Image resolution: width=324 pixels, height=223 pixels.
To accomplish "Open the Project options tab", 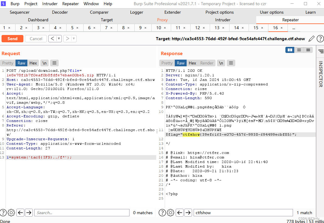I will point(219,12).
